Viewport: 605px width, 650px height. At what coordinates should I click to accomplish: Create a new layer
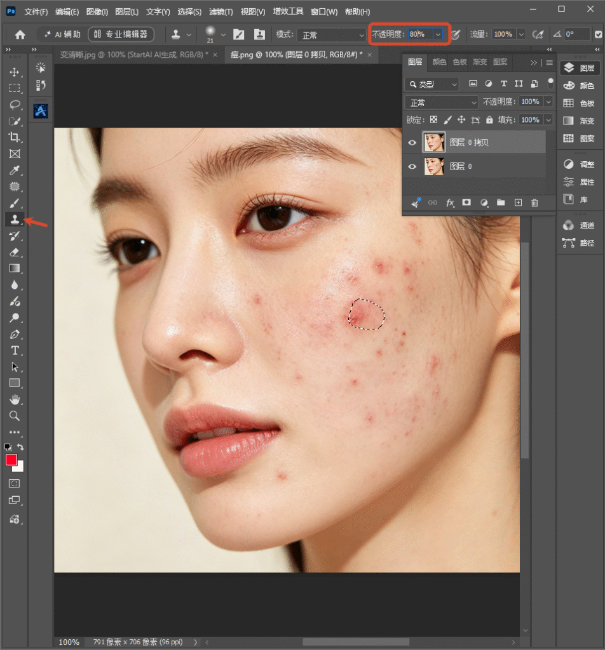pyautogui.click(x=518, y=202)
